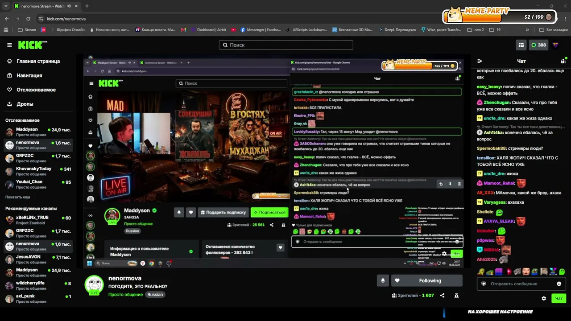Click username Varyagsss in chat

tap(495, 202)
